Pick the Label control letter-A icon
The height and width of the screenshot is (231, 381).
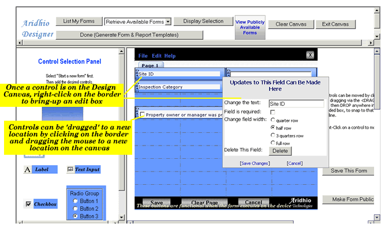click(28, 169)
